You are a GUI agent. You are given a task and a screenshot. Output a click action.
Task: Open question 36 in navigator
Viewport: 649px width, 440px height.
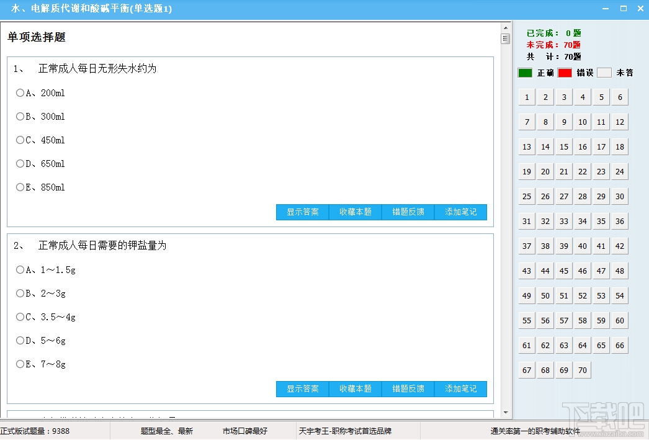point(620,222)
